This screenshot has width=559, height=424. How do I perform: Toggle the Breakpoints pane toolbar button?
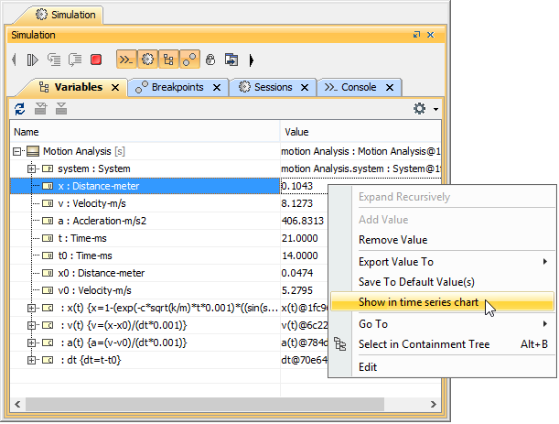(x=188, y=60)
